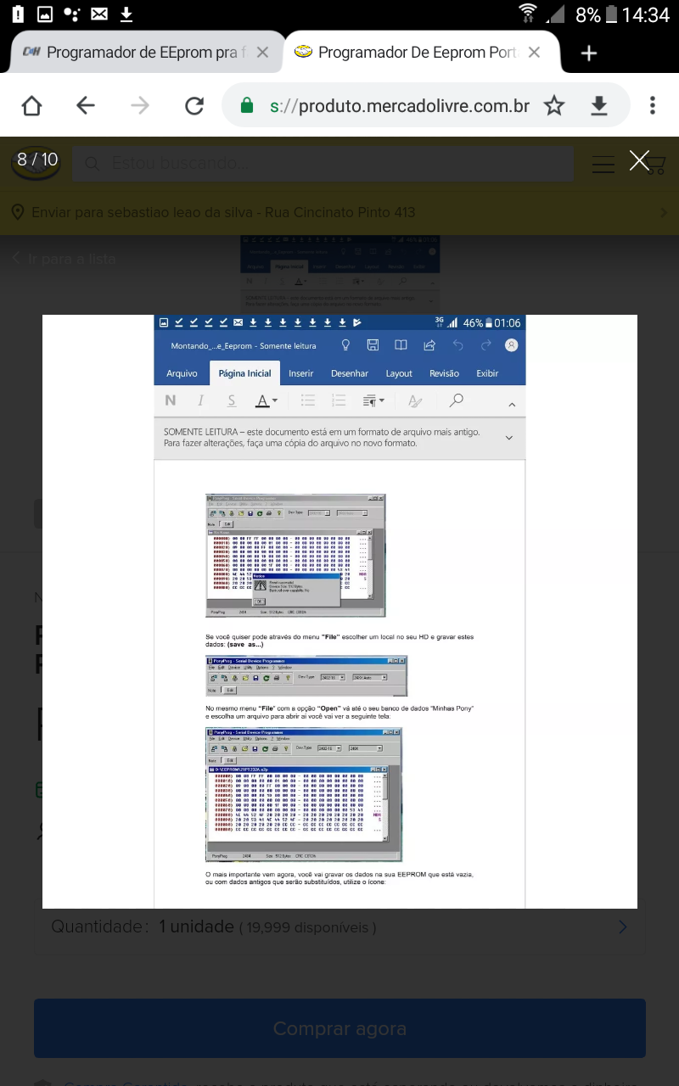The width and height of the screenshot is (679, 1086).
Task: Close the 'Programador De Eeprom Port' tab
Action: click(x=534, y=53)
